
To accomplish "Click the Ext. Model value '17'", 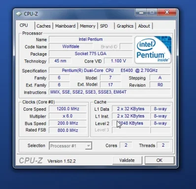I will (110, 85).
